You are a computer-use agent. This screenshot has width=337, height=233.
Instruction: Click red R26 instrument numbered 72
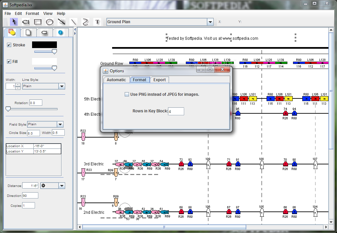[x=181, y=164]
